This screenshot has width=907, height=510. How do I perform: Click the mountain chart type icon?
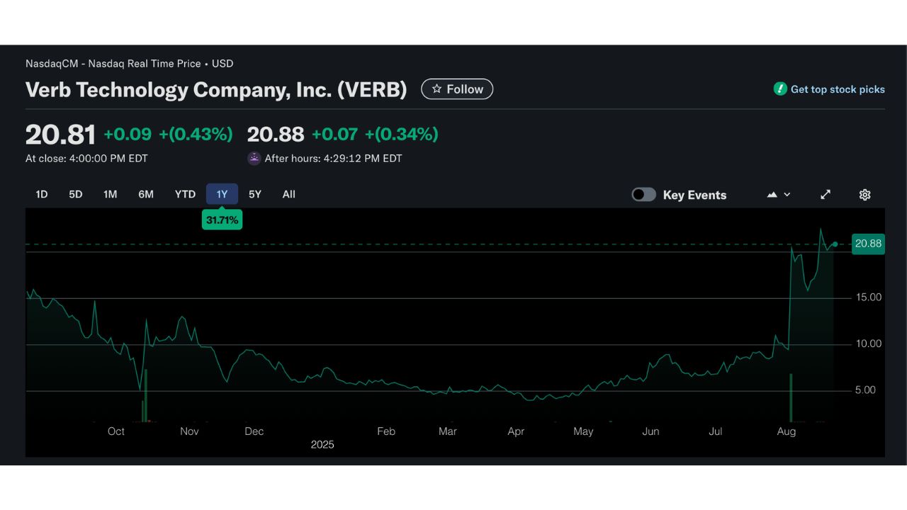772,195
